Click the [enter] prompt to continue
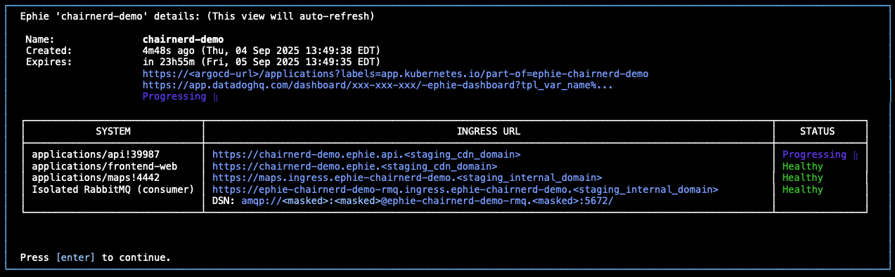Image resolution: width=895 pixels, height=277 pixels. [75, 257]
